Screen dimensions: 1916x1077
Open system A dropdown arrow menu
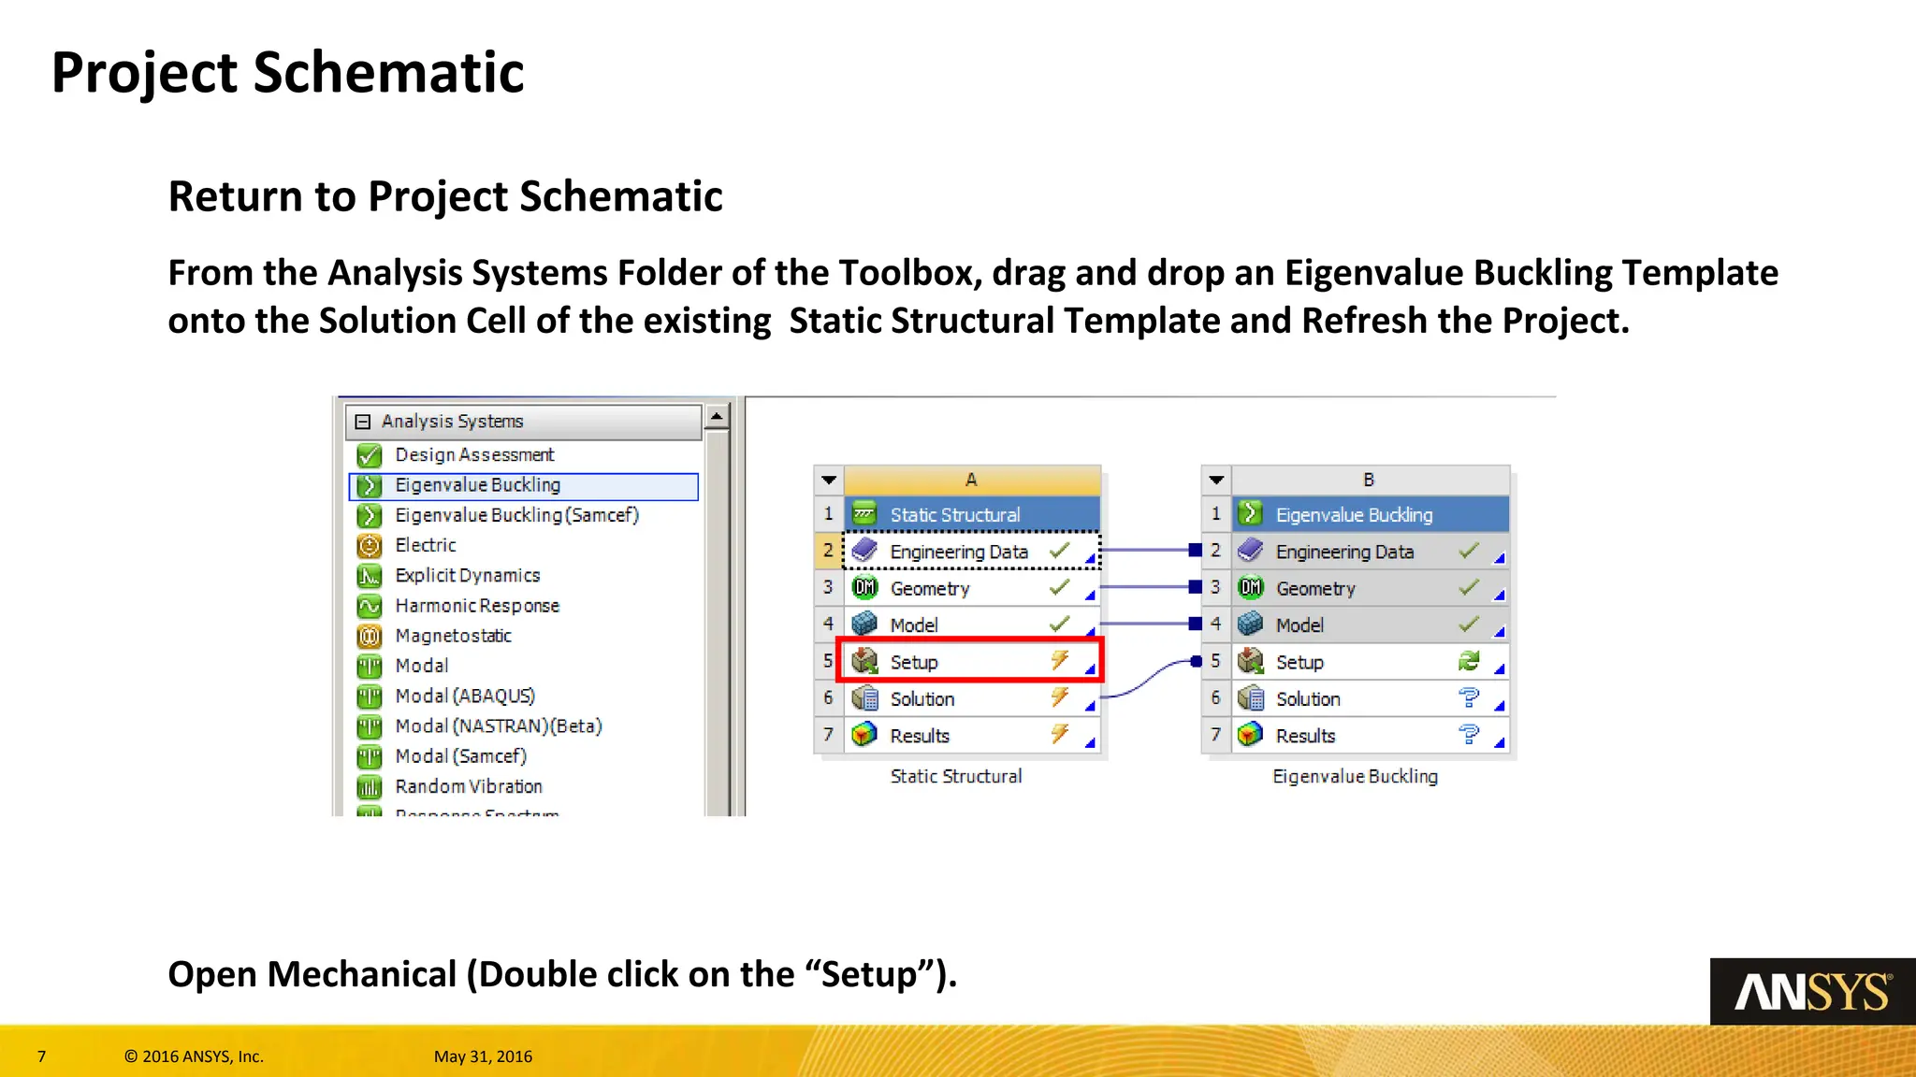click(x=829, y=481)
